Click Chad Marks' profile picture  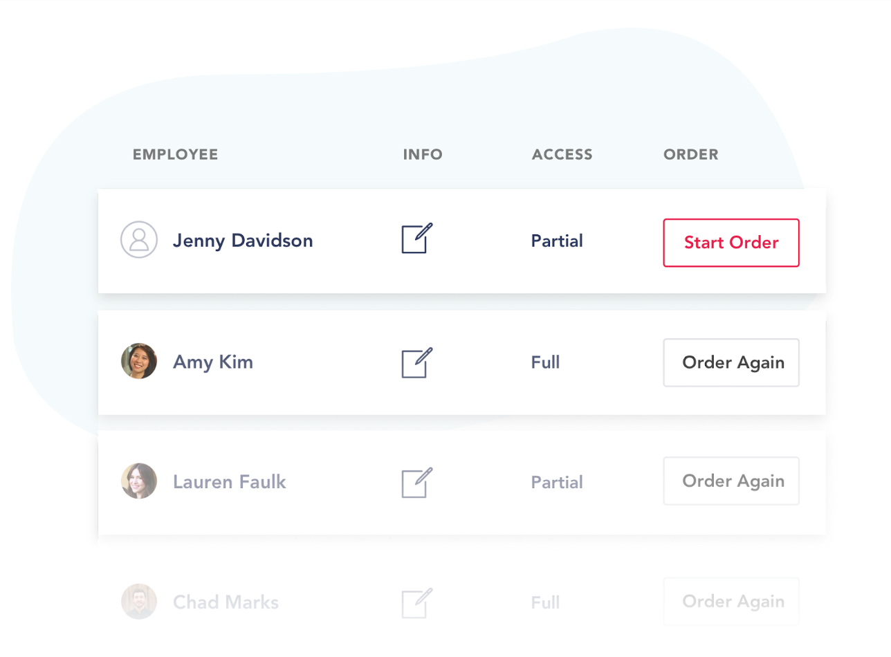pyautogui.click(x=139, y=602)
